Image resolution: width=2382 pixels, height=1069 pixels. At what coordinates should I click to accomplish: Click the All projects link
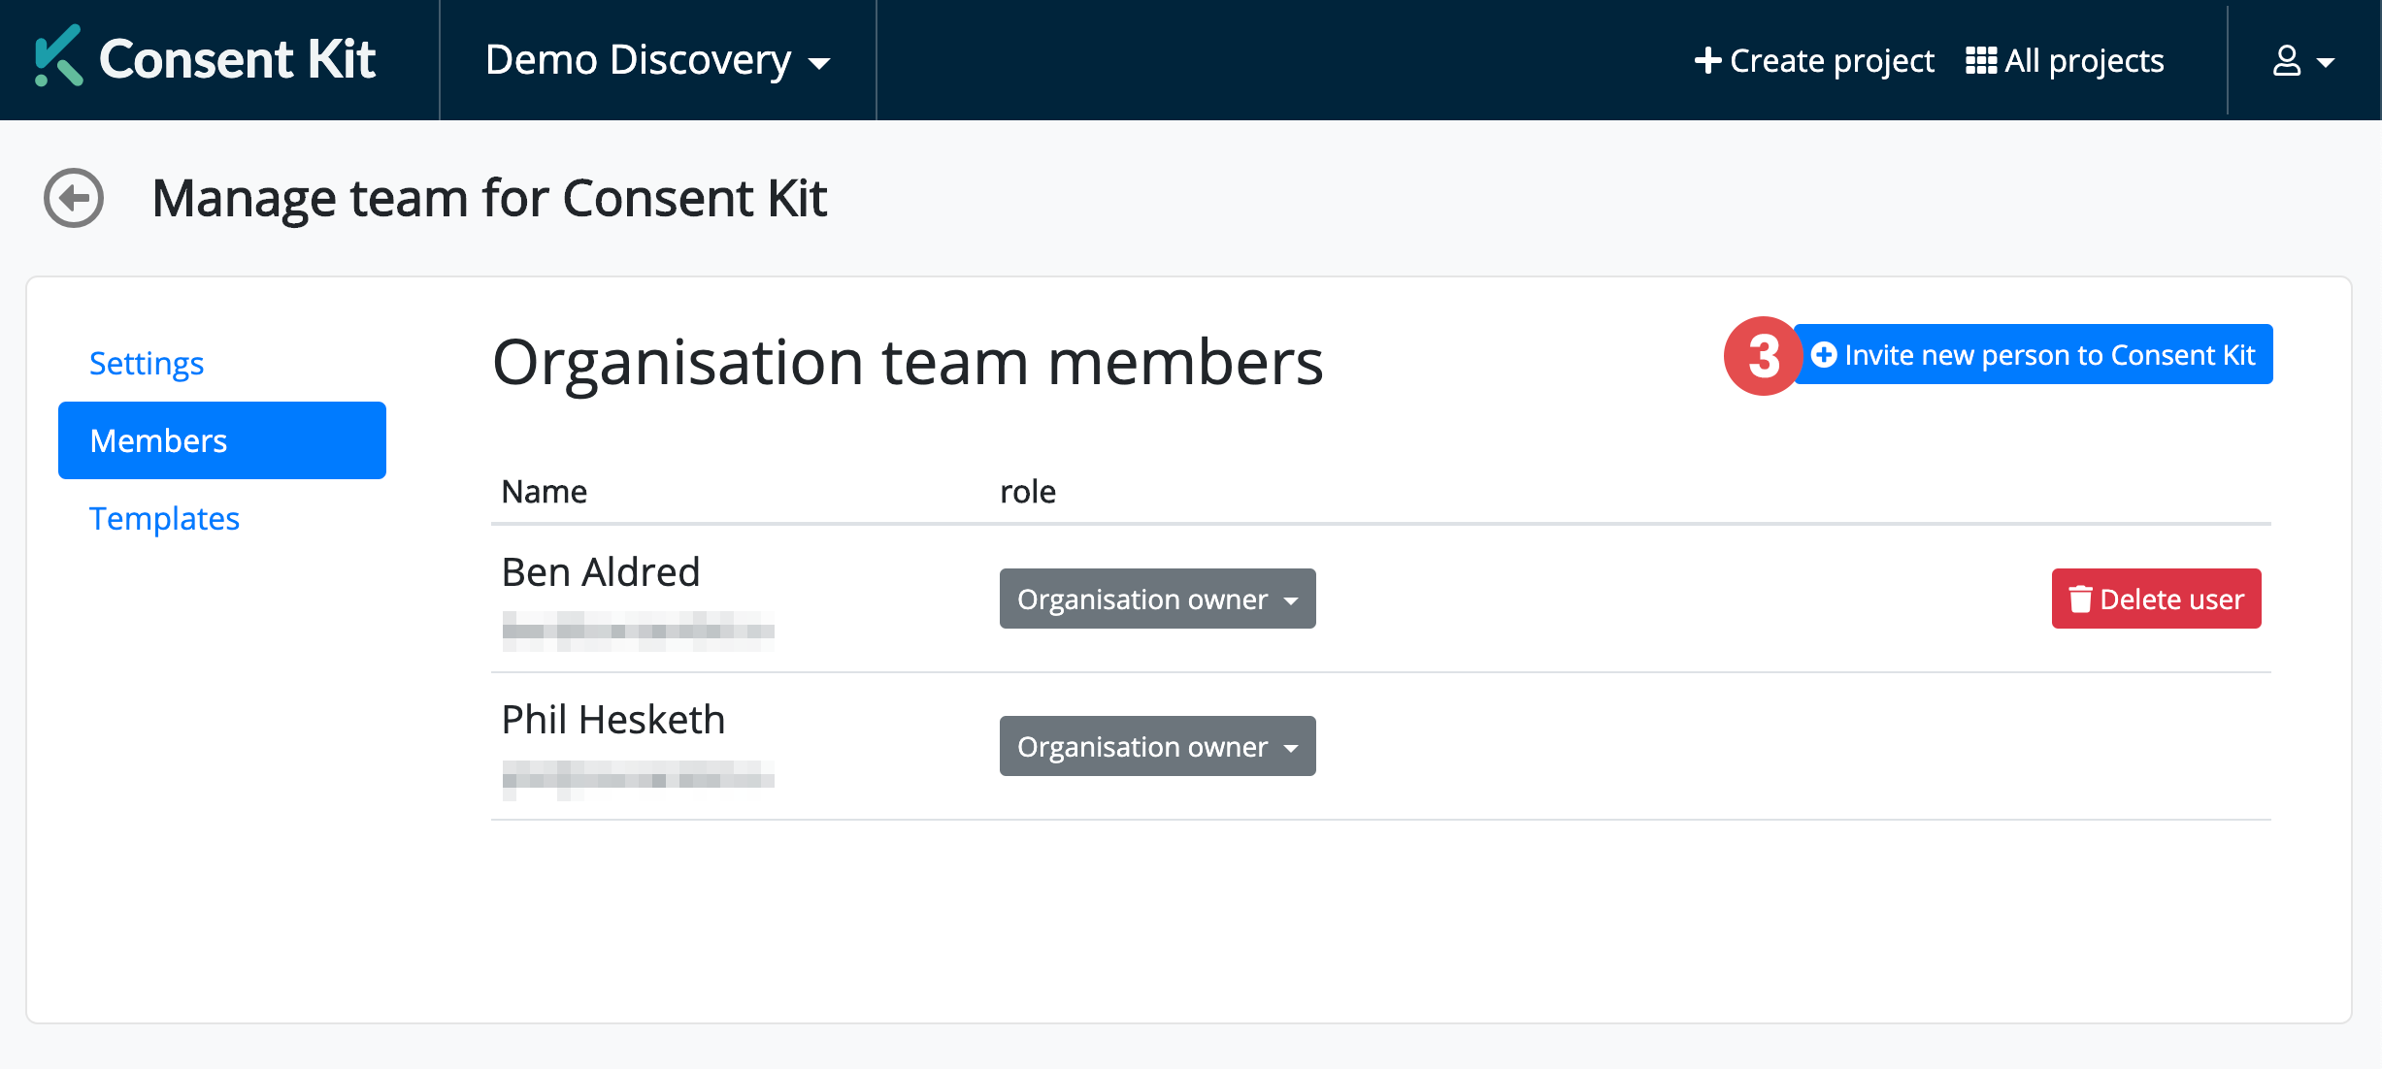[x=2083, y=61]
